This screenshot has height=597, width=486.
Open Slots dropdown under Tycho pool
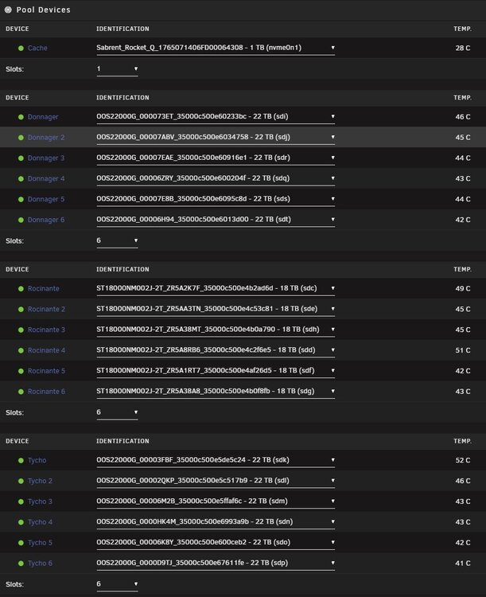pos(117,584)
